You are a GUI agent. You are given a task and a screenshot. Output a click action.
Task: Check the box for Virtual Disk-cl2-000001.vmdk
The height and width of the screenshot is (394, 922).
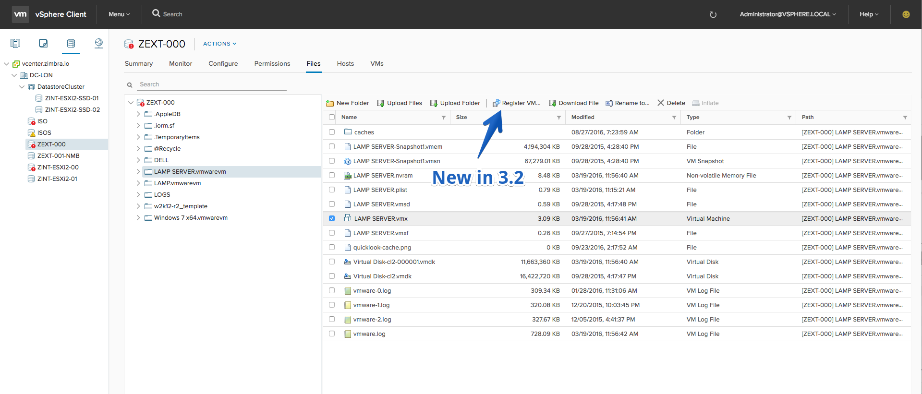332,262
